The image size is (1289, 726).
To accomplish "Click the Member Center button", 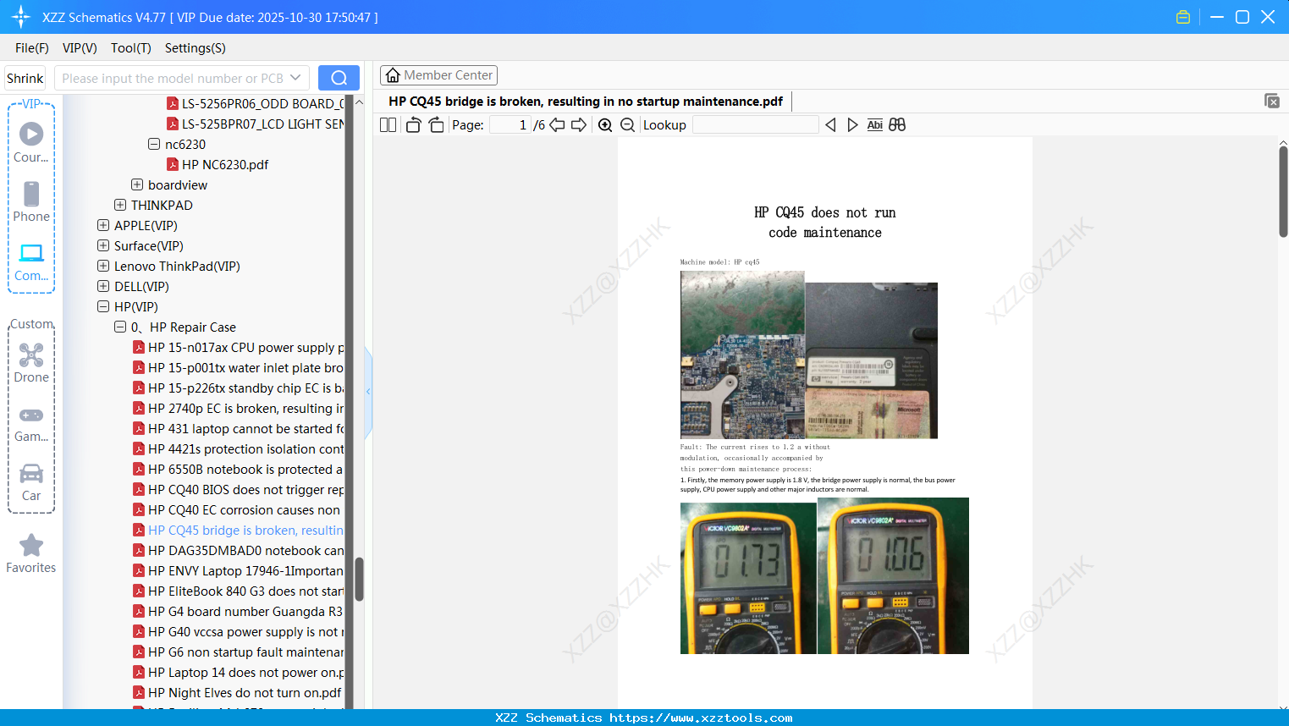I will (438, 75).
